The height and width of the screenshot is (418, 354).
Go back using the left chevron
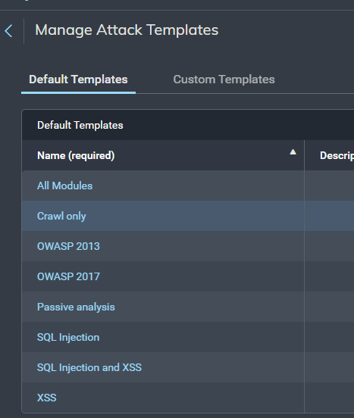[x=8, y=31]
